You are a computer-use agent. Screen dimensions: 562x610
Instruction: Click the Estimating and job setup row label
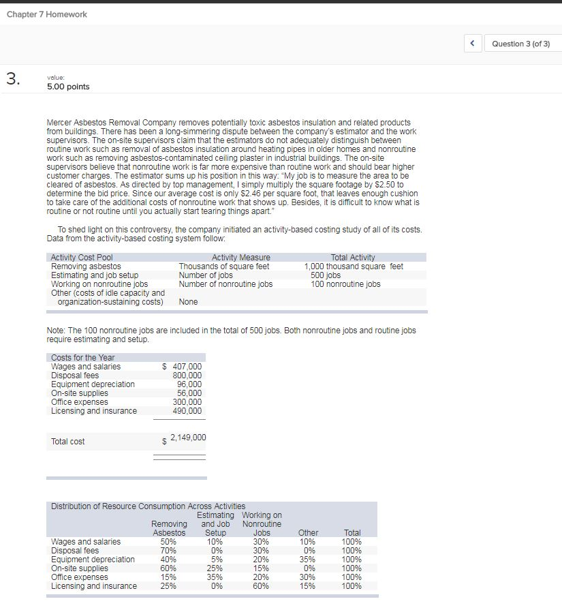click(95, 275)
